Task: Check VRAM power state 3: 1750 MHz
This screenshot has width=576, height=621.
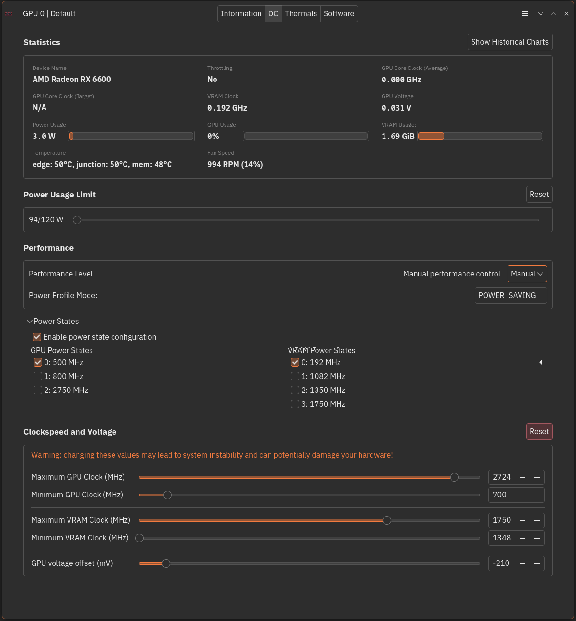Action: tap(295, 404)
